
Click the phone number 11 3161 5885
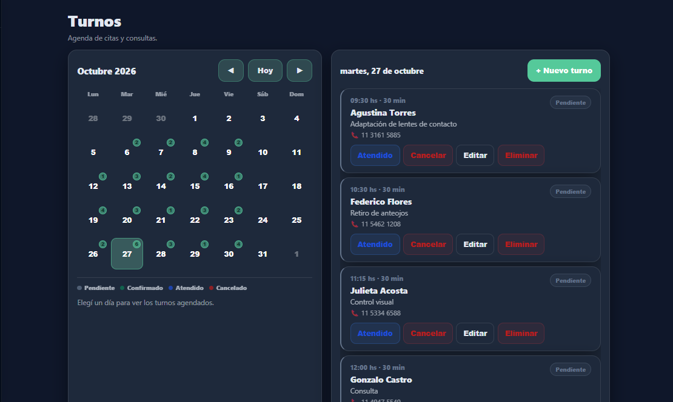coord(381,135)
